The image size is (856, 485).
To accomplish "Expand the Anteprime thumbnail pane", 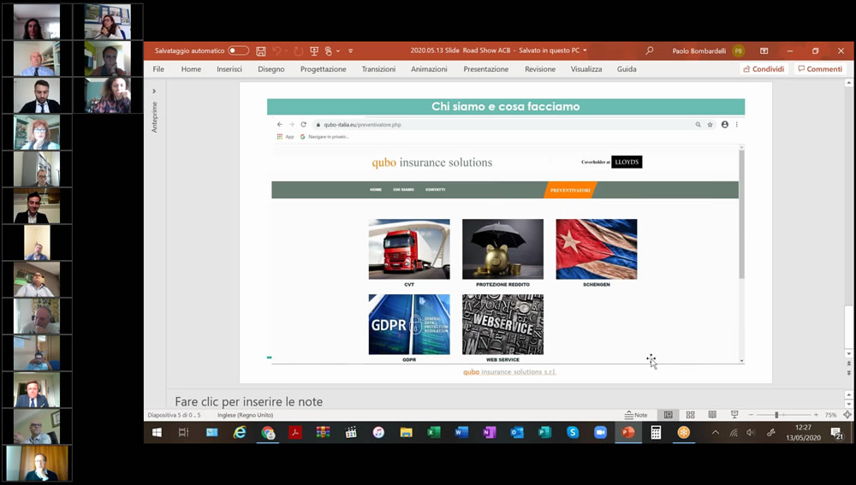I will tap(154, 92).
